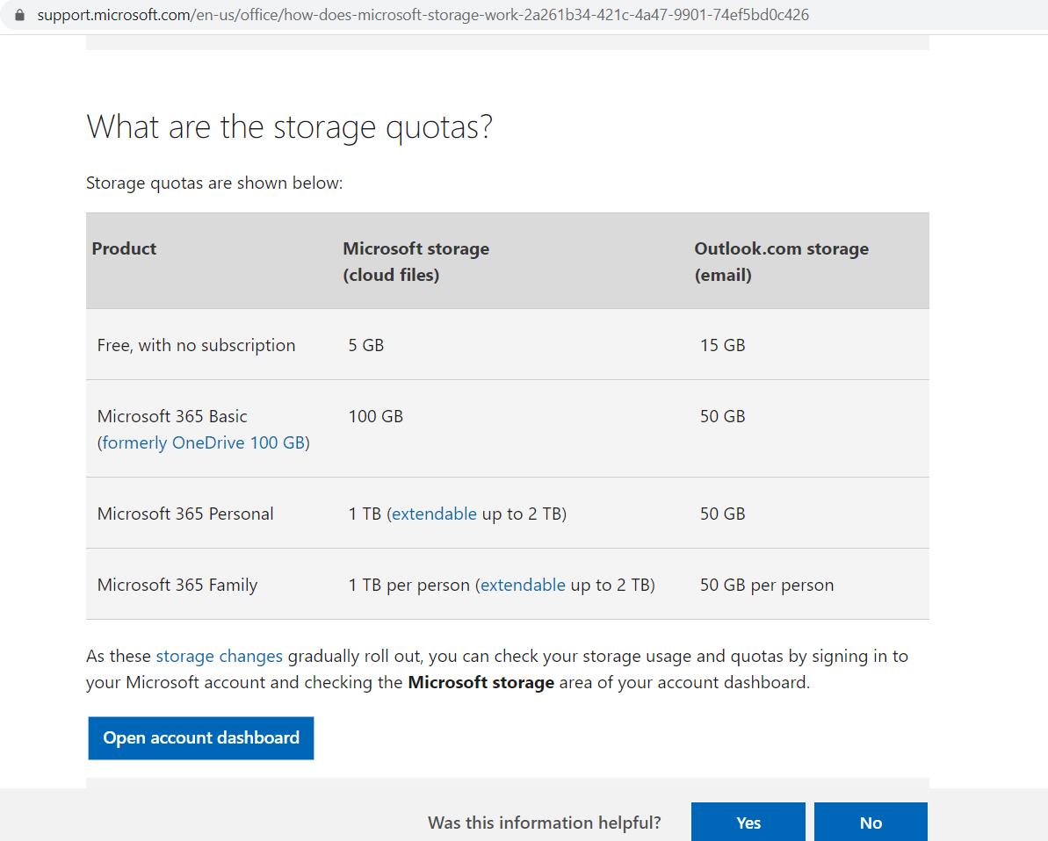The width and height of the screenshot is (1048, 841).
Task: Select the 'Microsoft 365 Personal' product cell
Action: click(x=185, y=514)
